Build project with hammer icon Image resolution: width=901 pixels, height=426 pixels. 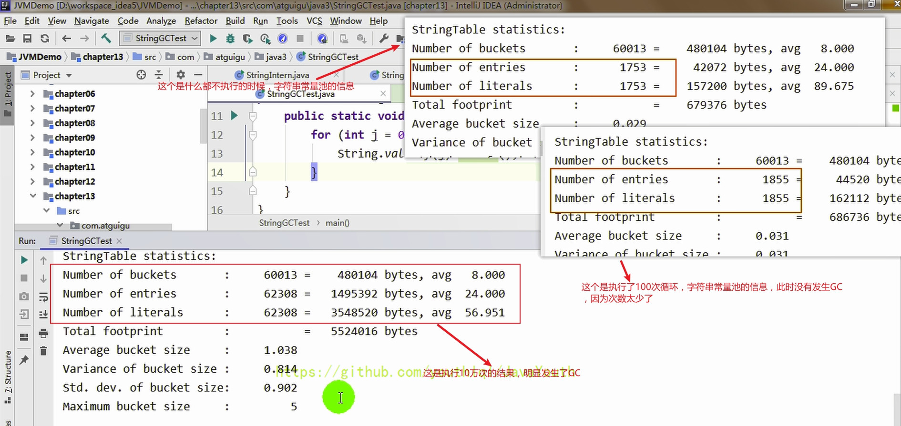tap(106, 38)
